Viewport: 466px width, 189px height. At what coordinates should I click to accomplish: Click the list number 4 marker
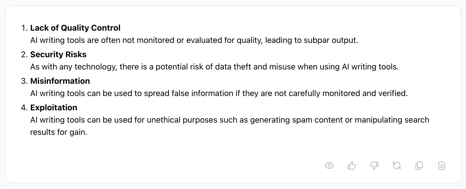tap(24, 108)
